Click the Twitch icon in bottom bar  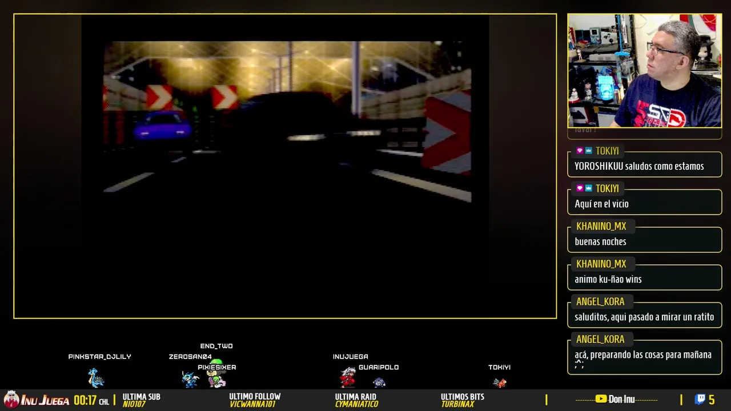point(700,400)
